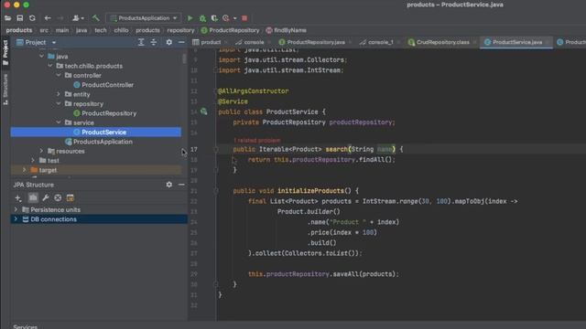Click the Expand All icon in Project panel
The image size is (586, 329).
tap(141, 42)
